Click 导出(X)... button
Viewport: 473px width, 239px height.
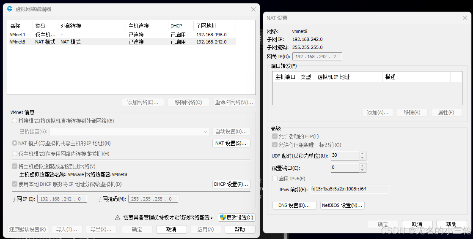pyautogui.click(x=102, y=229)
